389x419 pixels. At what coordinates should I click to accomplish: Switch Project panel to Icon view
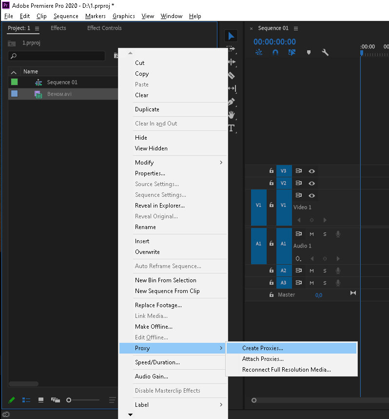(41, 400)
